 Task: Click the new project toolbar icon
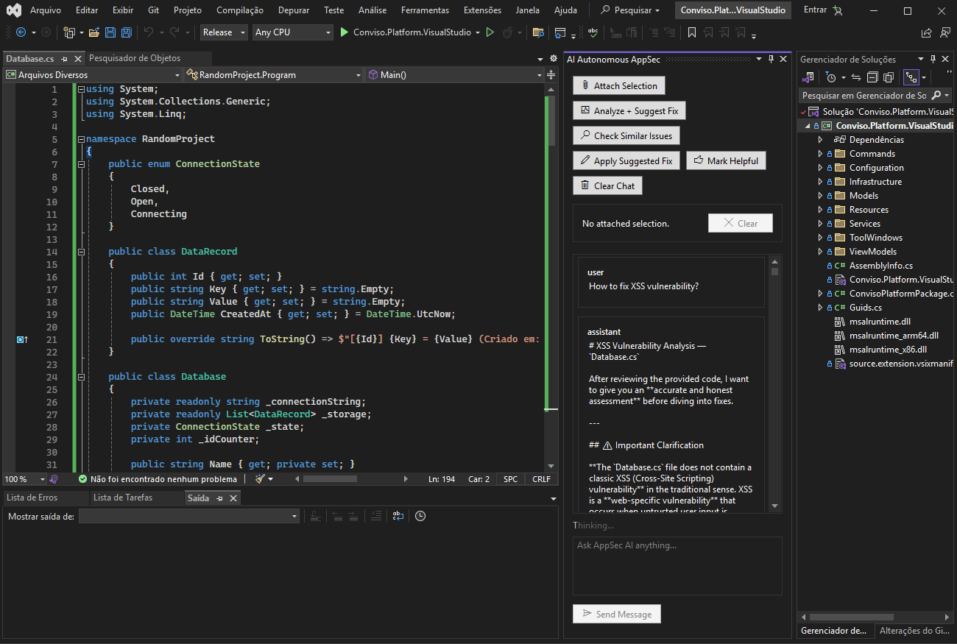click(x=69, y=32)
